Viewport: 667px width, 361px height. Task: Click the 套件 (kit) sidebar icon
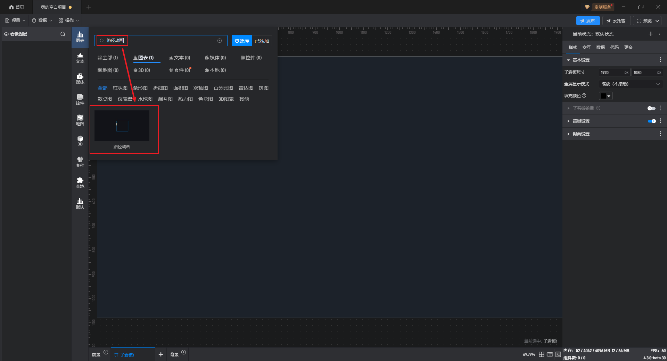tap(80, 162)
